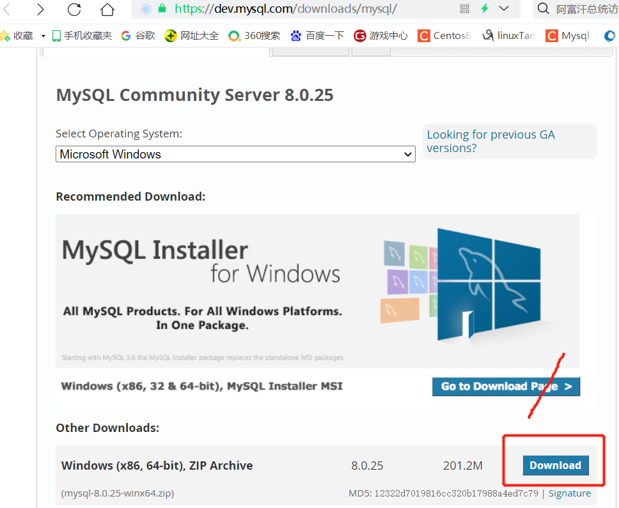Click the Go to Download Page button
Viewport: 619px width, 508px height.
pos(506,387)
